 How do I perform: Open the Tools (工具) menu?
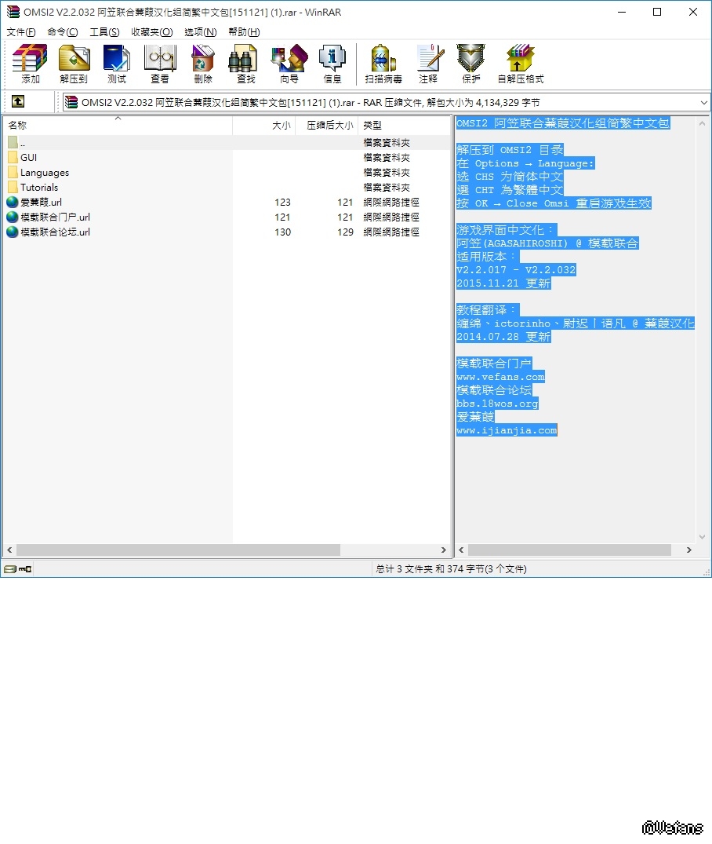click(x=104, y=32)
